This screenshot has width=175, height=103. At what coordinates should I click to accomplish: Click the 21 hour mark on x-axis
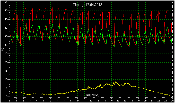[152, 100]
